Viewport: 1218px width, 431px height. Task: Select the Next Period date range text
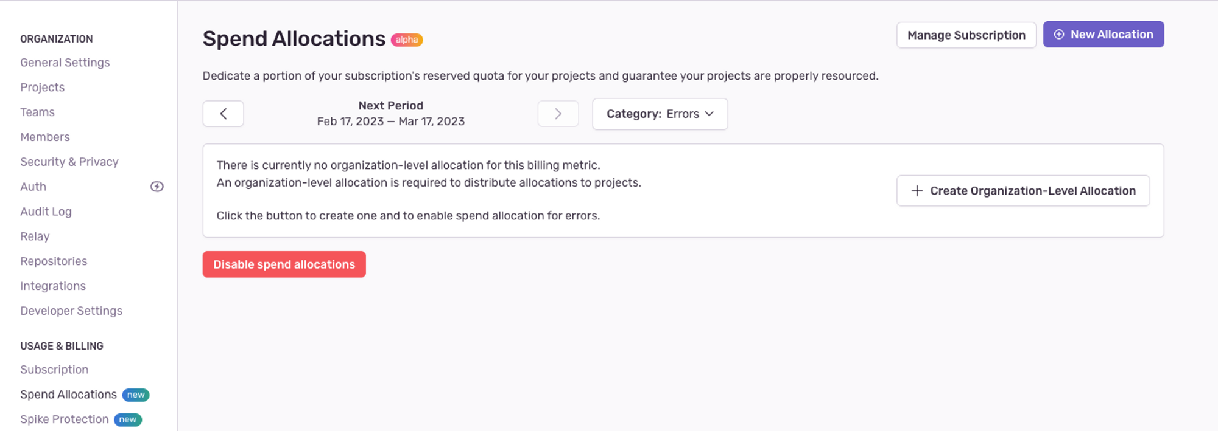tap(390, 121)
